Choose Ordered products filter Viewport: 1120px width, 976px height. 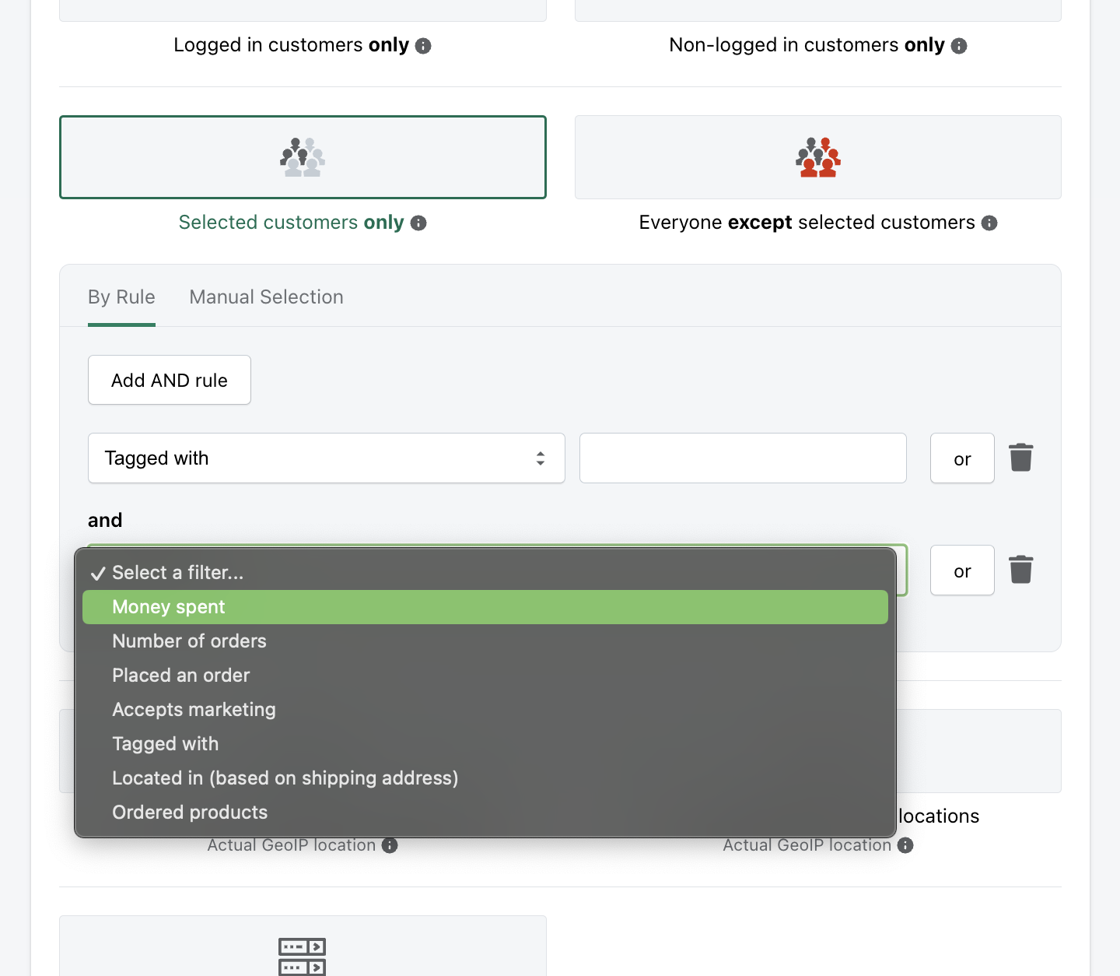(485, 813)
